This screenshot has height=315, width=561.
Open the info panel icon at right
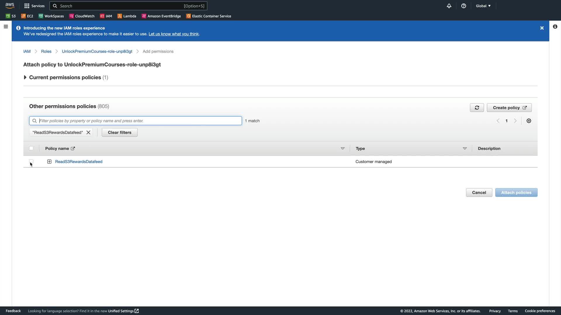555,27
